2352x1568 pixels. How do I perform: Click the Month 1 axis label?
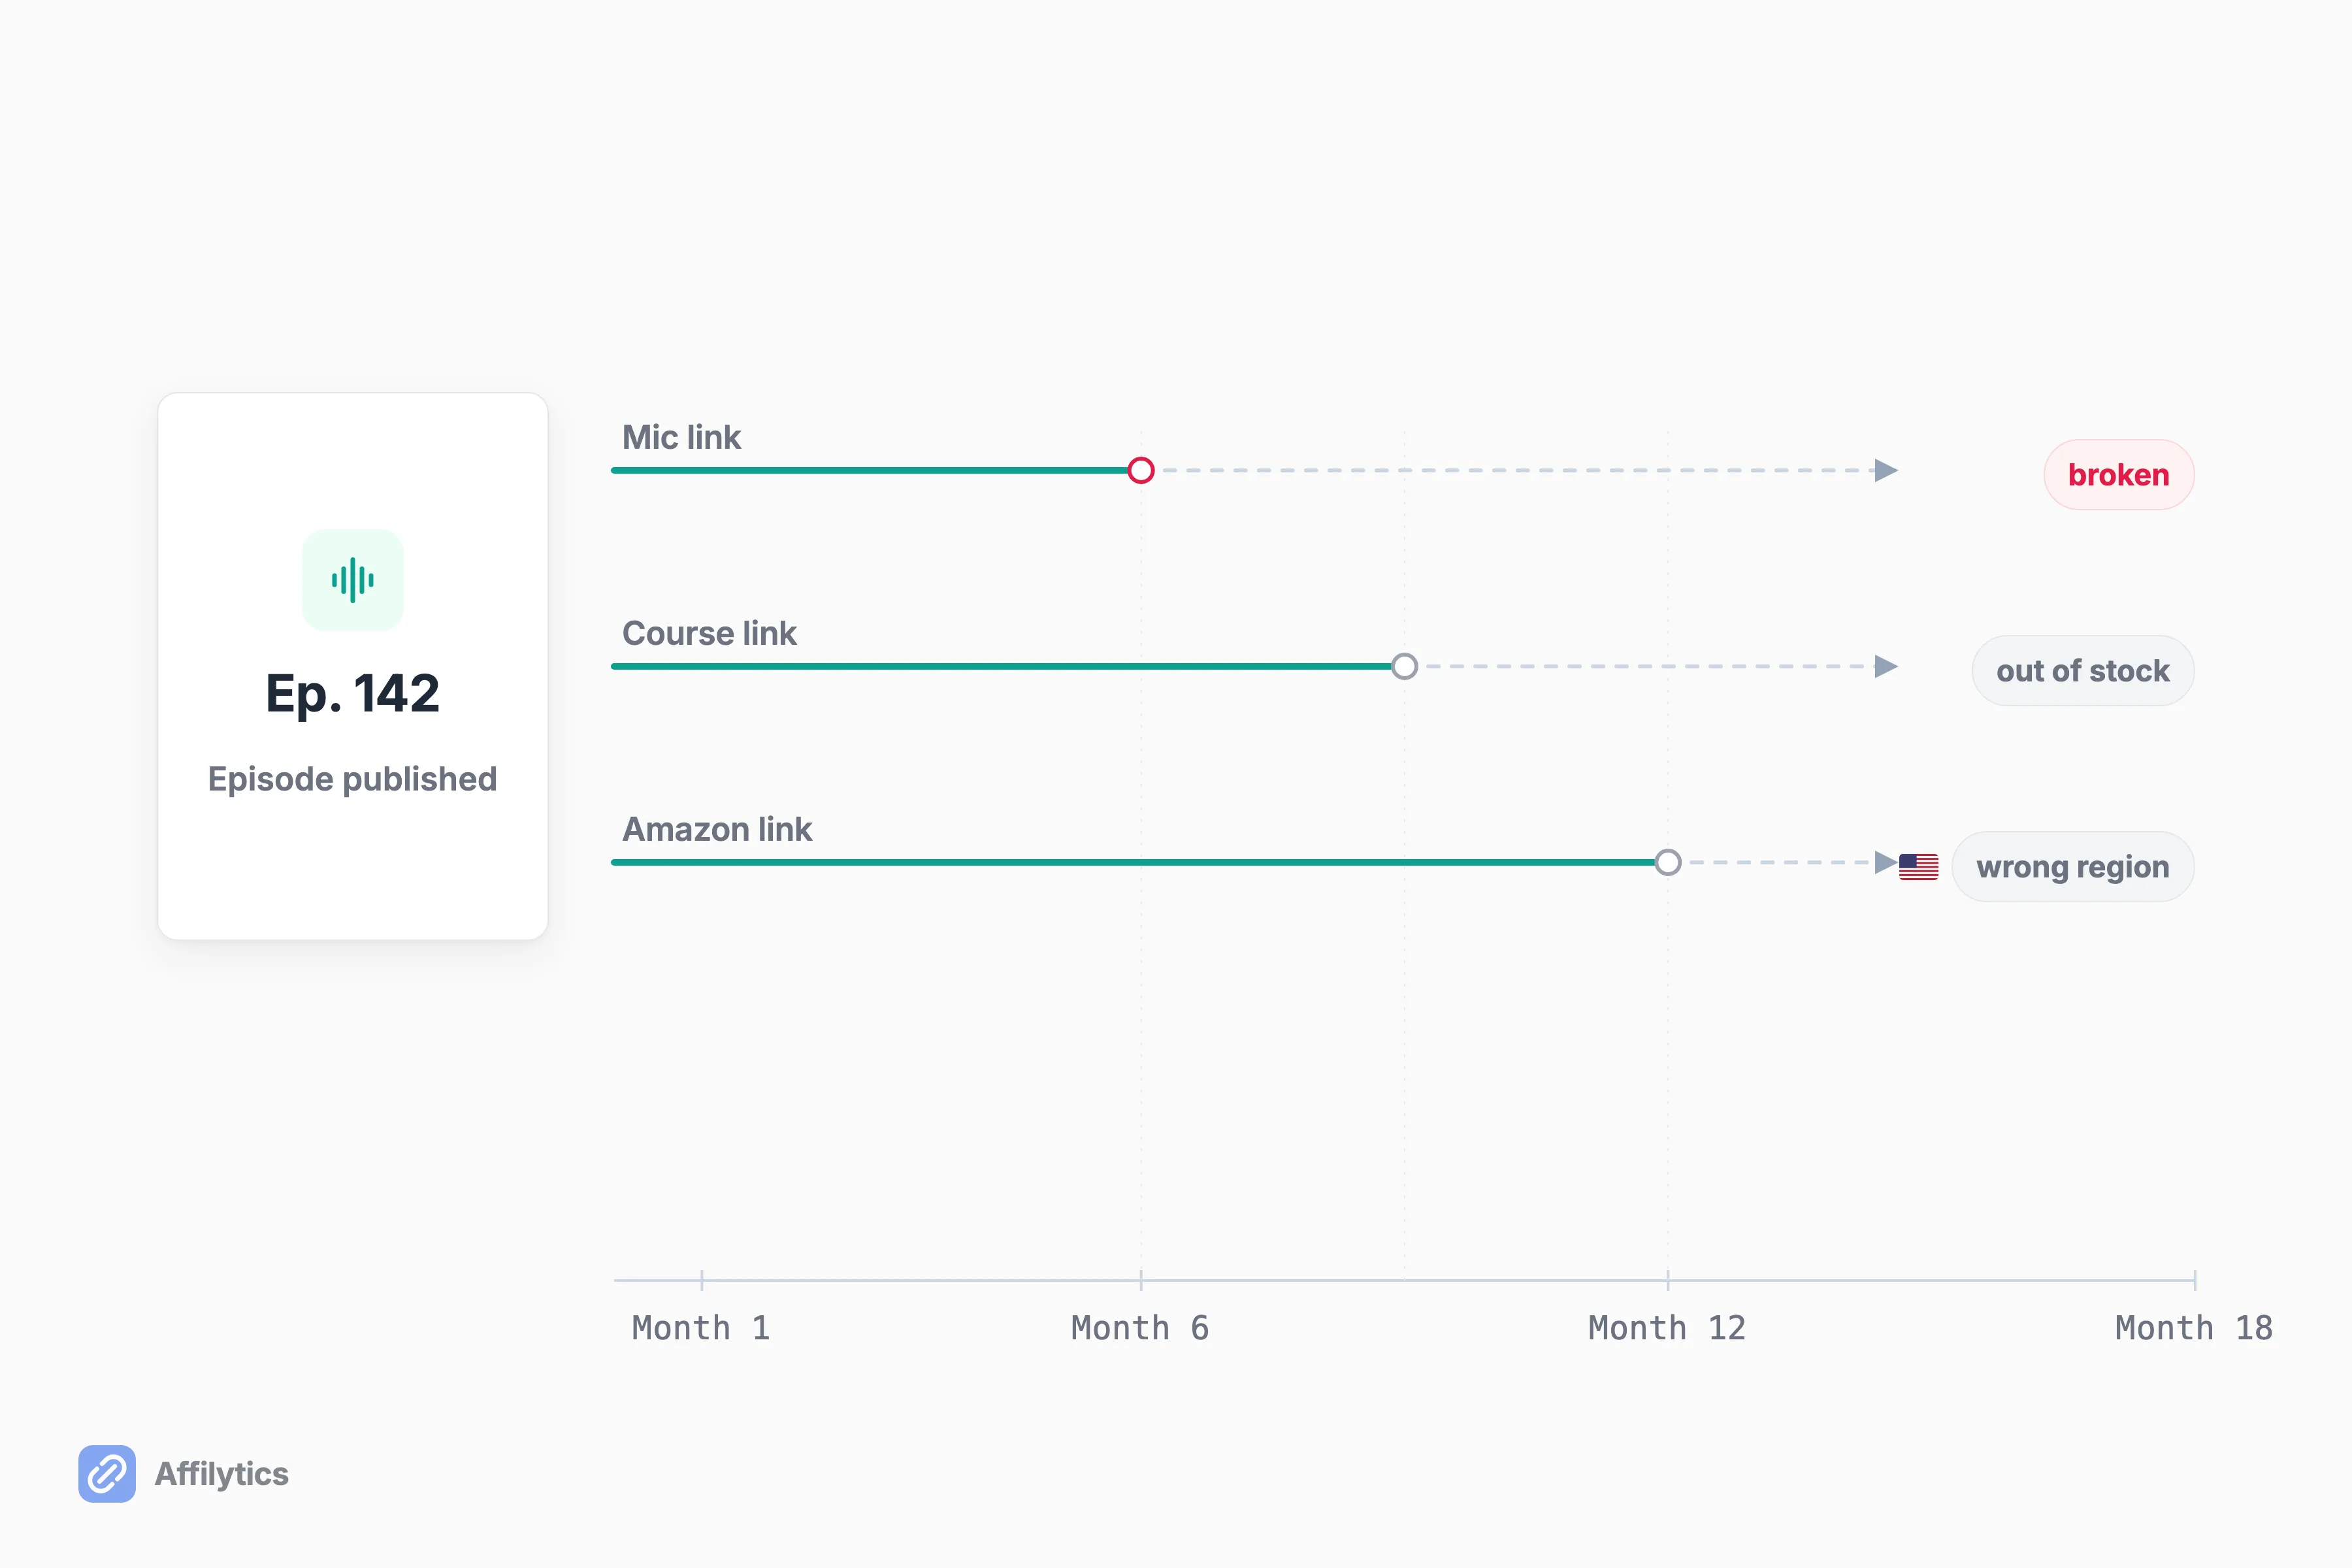tap(701, 1328)
